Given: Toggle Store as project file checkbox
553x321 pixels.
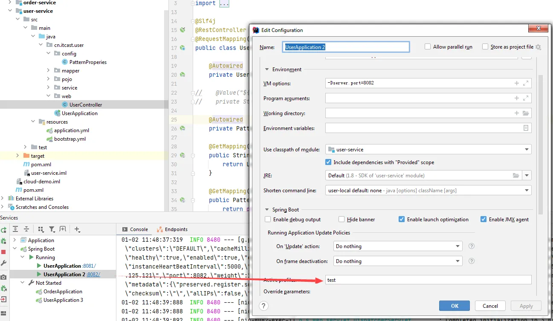Looking at the screenshot, I should point(485,46).
